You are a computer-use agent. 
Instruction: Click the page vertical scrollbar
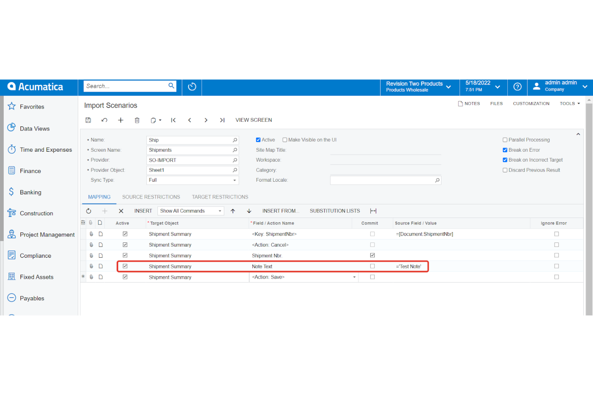(589, 208)
